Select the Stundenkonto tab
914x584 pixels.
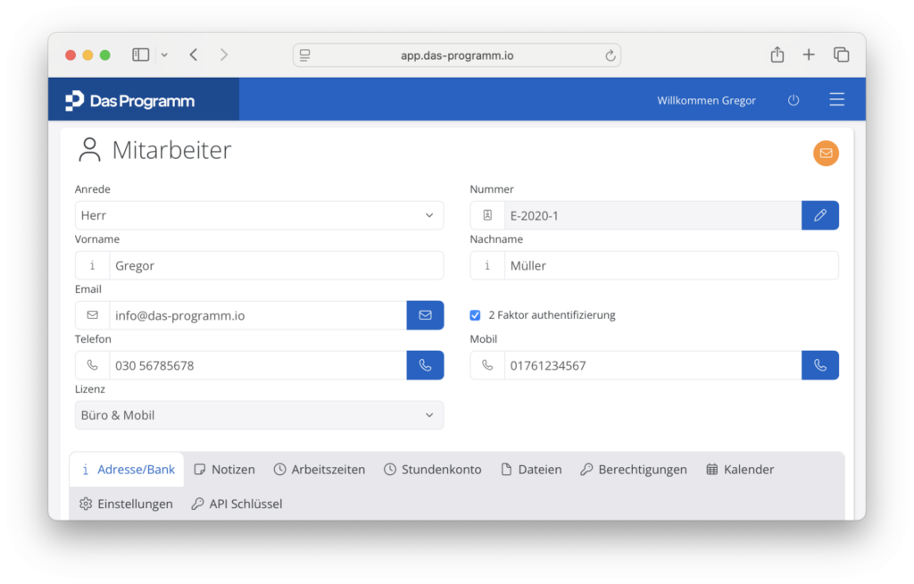432,470
